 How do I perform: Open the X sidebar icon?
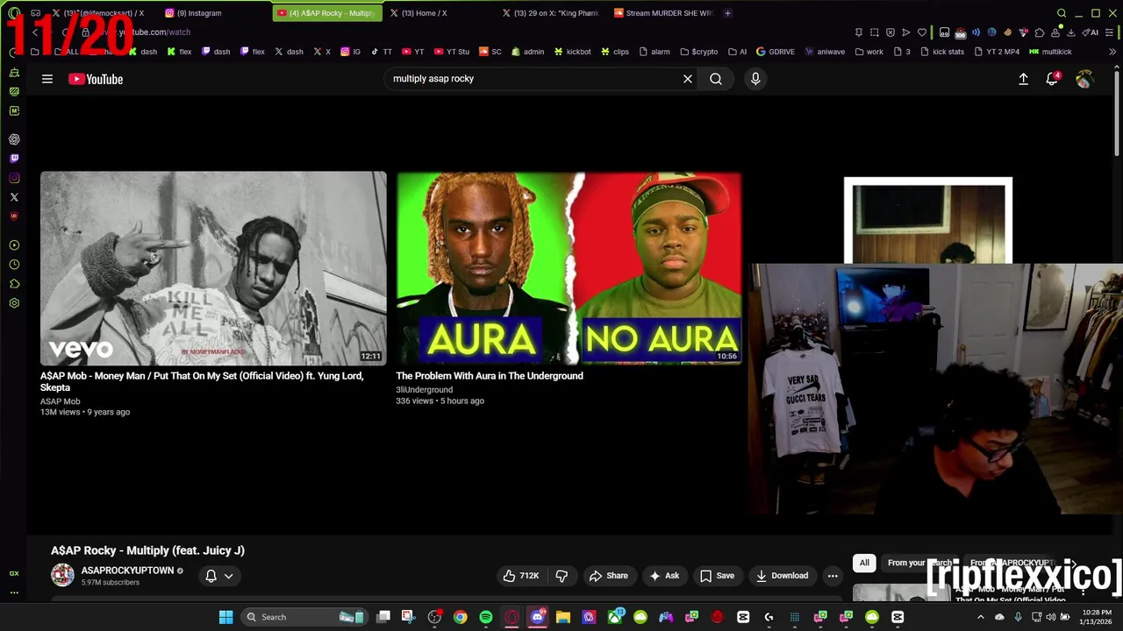click(14, 197)
